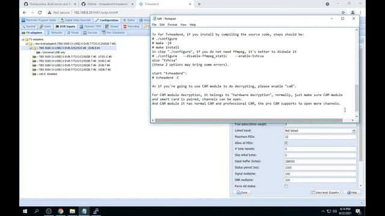Click the Input buffer (bytes) field
The image size is (385, 216).
[x=320, y=161]
